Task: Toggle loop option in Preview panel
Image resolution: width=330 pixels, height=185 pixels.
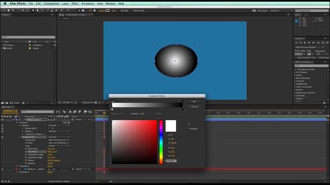Action: 323,43
